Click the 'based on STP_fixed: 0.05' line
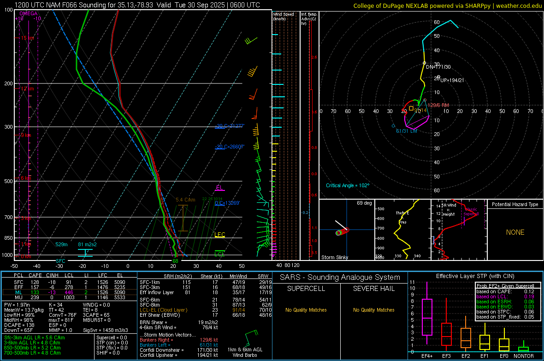Screen dimensions: 544x361 (505, 317)
